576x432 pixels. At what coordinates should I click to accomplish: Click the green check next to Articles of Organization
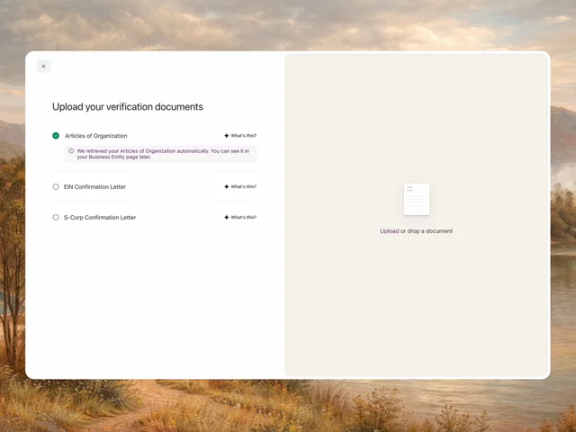[56, 136]
